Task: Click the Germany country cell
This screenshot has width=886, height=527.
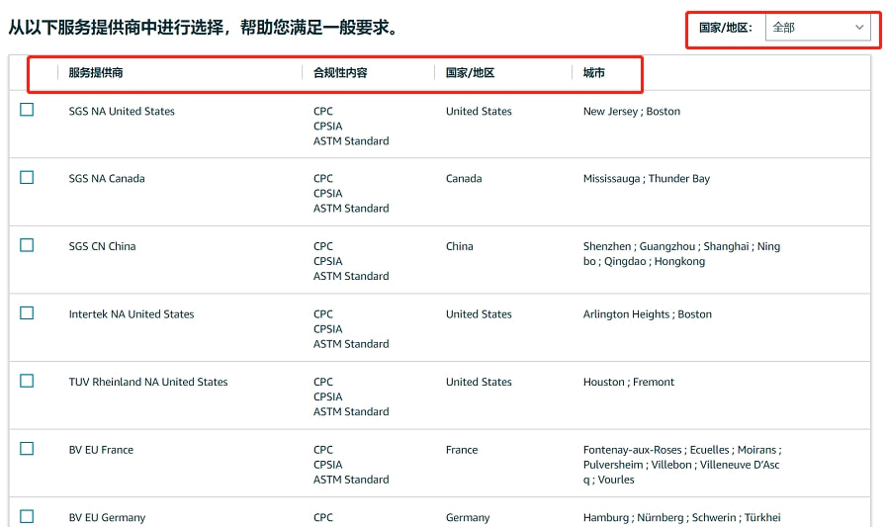Action: coord(468,517)
